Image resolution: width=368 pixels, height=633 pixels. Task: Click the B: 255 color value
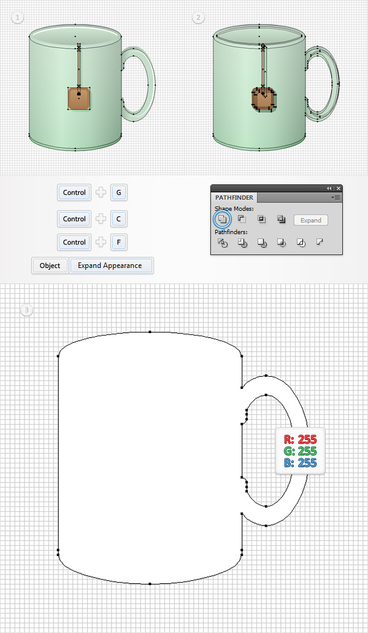pos(301,463)
